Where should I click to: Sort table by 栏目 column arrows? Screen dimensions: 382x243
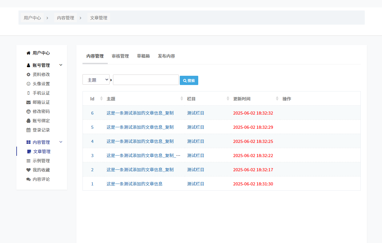228,99
